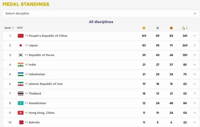
Task: Open the Islamic Republic of Iran link
Action: (46, 84)
